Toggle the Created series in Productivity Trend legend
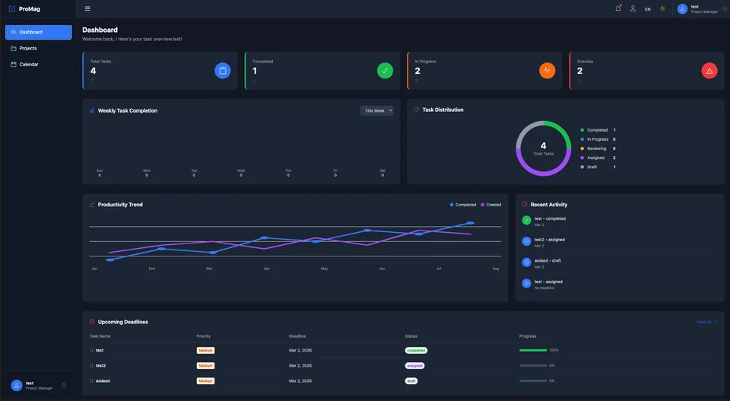Viewport: 730px width, 401px height. click(x=490, y=205)
